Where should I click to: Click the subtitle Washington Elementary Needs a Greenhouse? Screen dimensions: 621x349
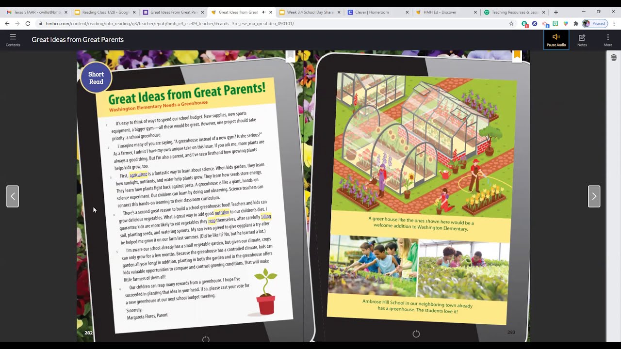(x=158, y=106)
